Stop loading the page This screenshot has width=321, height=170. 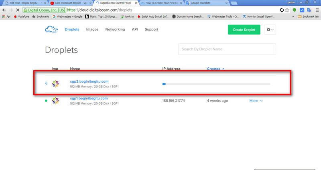18,10
